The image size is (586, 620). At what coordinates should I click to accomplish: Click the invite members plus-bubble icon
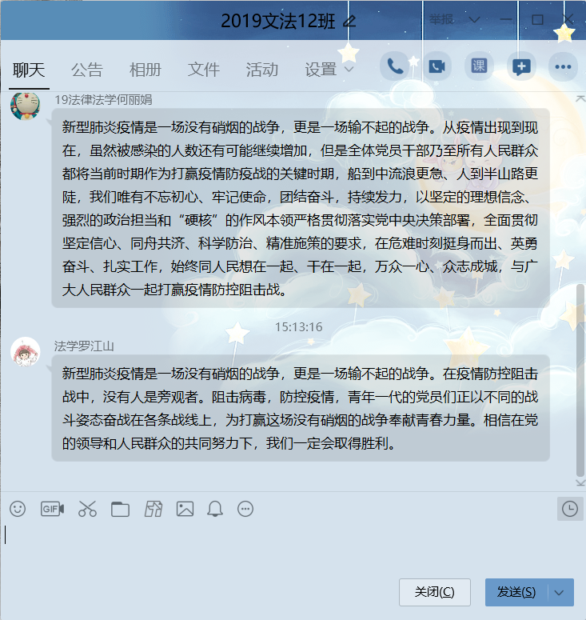[x=521, y=66]
